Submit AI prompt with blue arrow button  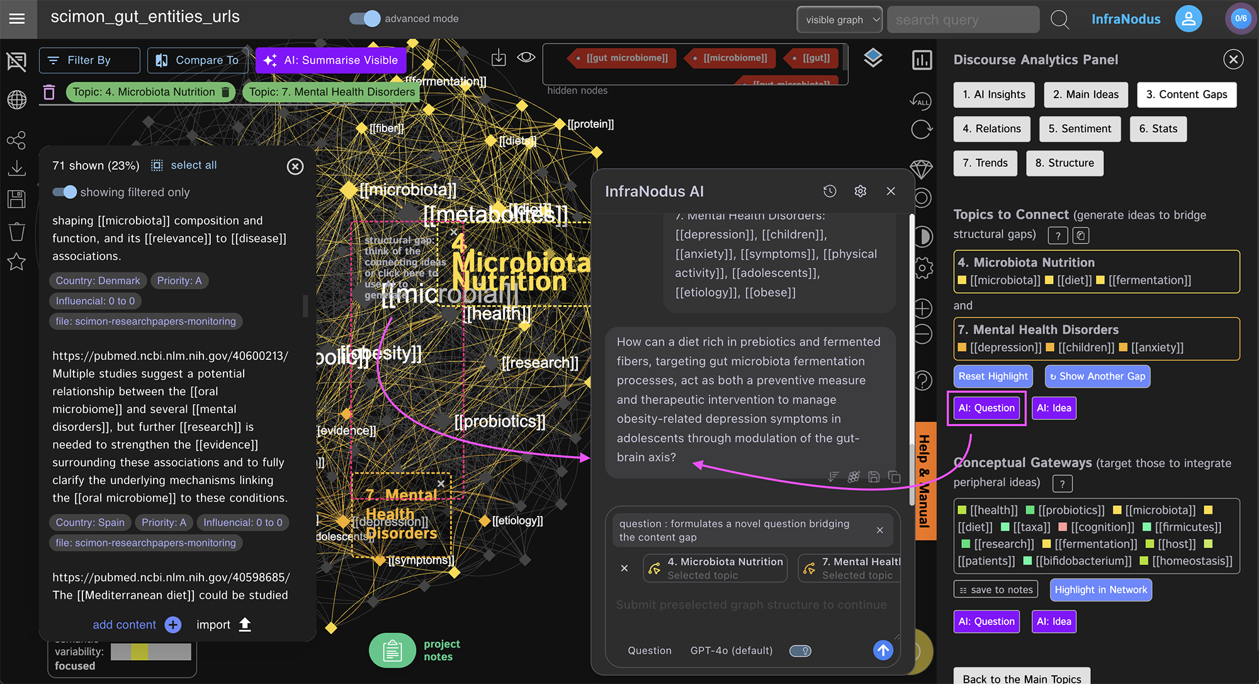(x=883, y=650)
